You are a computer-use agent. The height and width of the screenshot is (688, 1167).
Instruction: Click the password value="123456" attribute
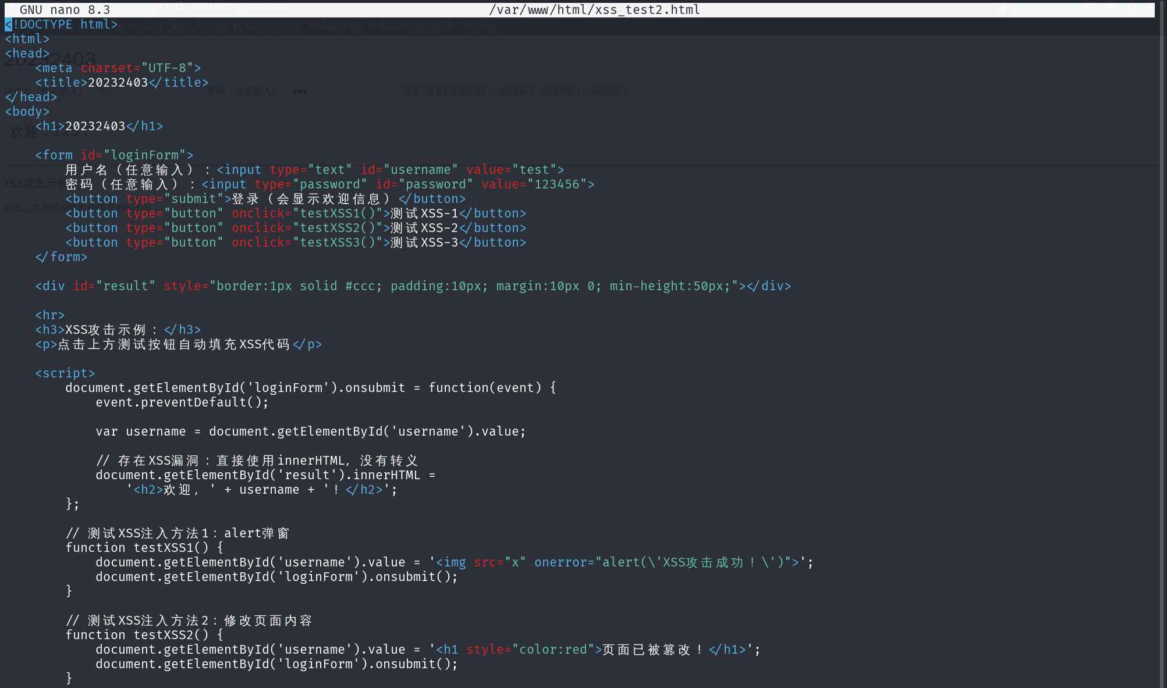point(534,184)
